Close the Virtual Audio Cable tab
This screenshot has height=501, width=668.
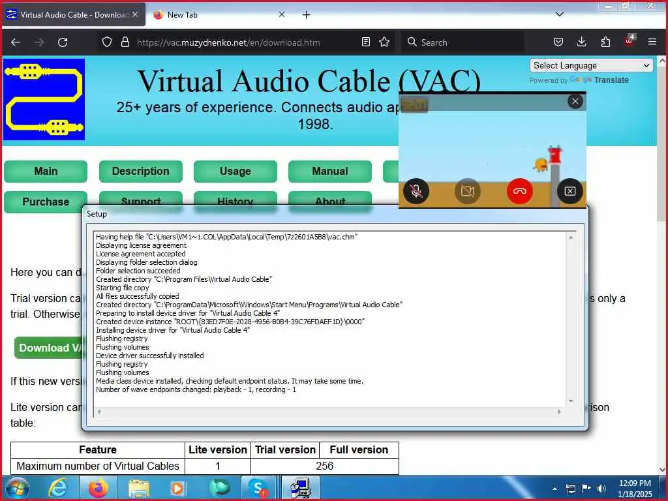point(135,14)
